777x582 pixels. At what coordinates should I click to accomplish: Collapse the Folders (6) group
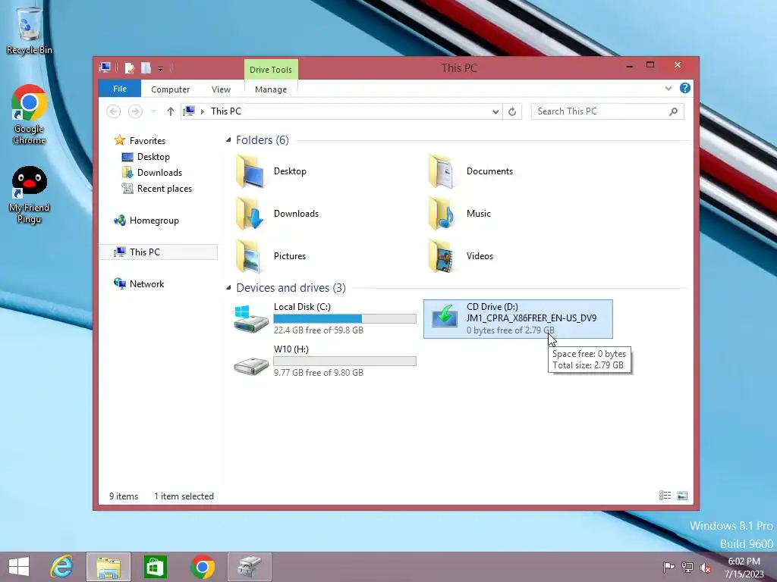[x=228, y=140]
